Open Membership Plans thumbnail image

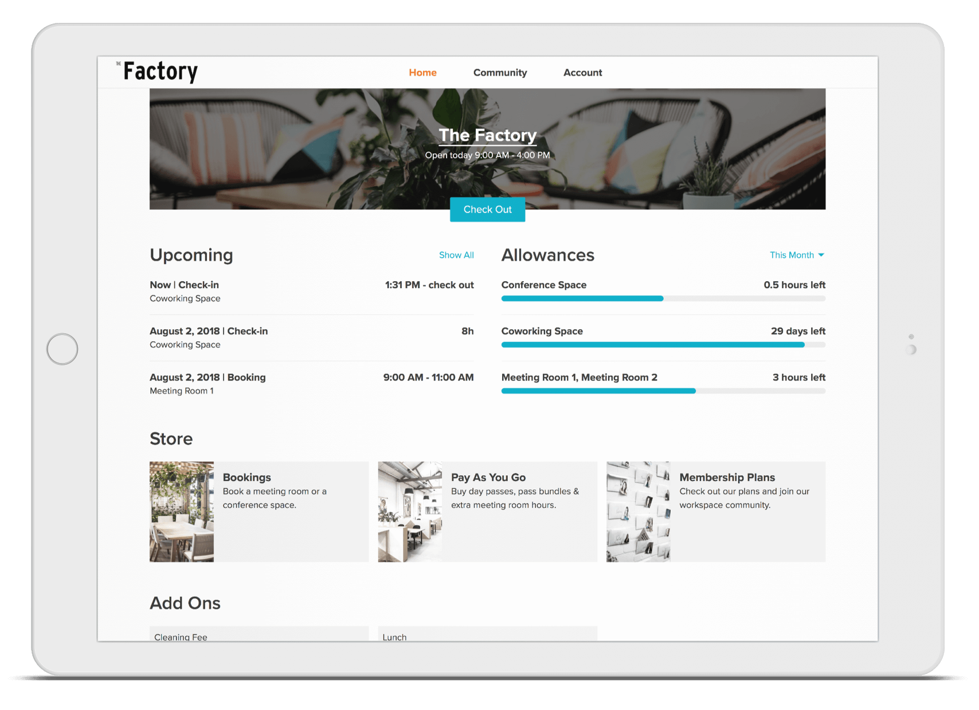pyautogui.click(x=638, y=511)
